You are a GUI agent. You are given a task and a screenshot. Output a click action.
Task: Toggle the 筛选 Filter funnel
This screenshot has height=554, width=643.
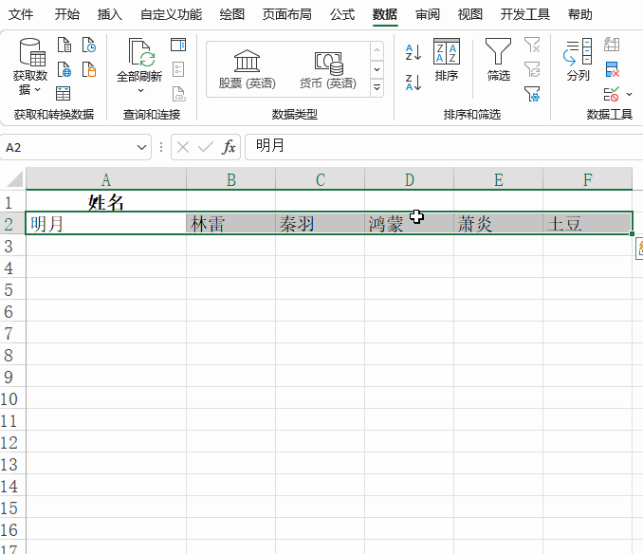click(498, 60)
